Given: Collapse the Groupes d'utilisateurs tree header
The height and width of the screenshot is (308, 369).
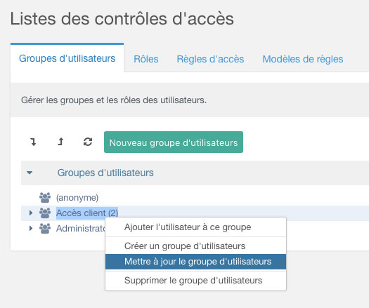Looking at the screenshot, I should click(30, 173).
